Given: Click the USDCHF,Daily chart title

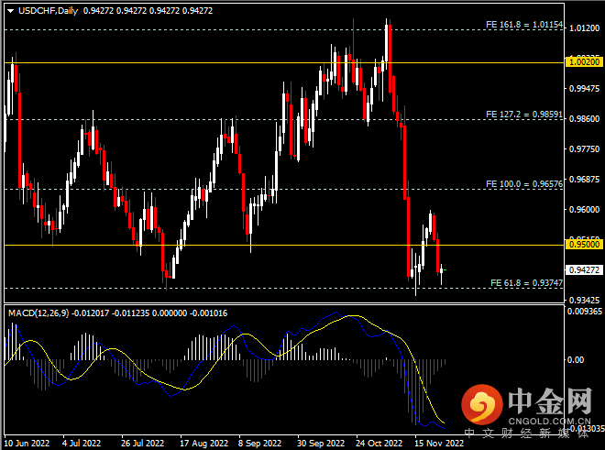Looking at the screenshot, I should pos(41,12).
